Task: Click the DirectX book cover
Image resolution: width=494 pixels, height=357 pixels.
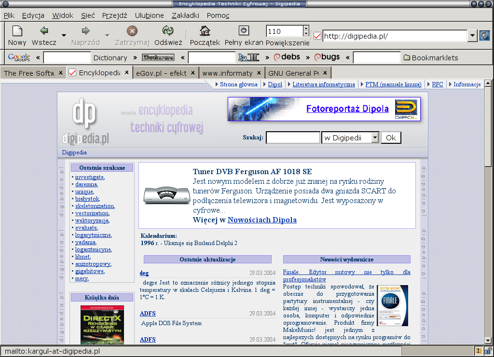Action: click(102, 325)
